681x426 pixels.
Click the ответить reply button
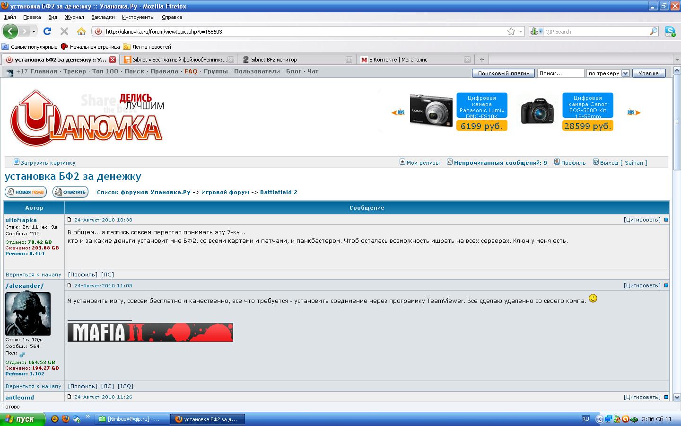tap(70, 192)
